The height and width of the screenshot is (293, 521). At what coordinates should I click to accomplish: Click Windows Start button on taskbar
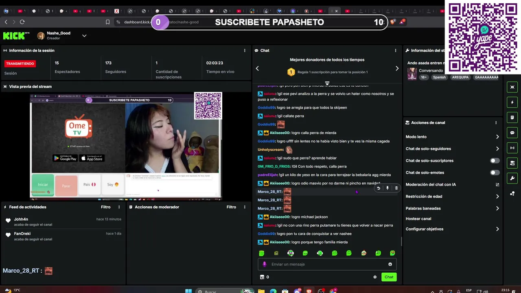[188, 291]
